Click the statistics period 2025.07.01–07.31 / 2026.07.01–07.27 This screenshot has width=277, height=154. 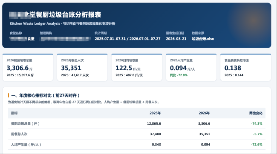tap(127, 39)
